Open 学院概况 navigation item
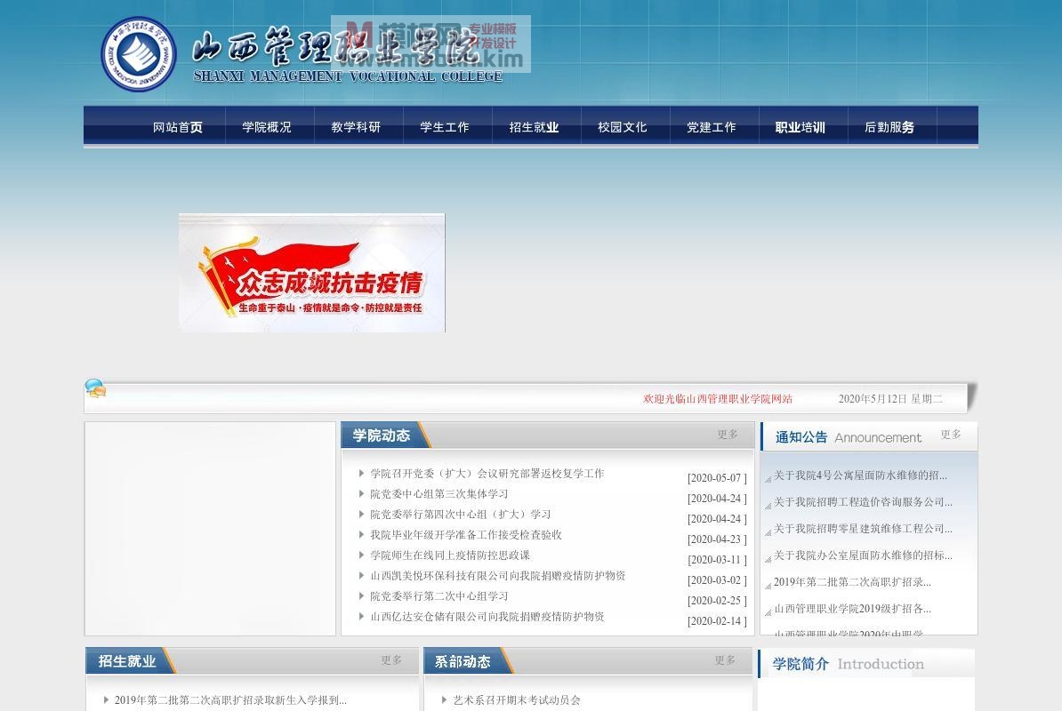Viewport: 1062px width, 711px height. click(x=267, y=127)
